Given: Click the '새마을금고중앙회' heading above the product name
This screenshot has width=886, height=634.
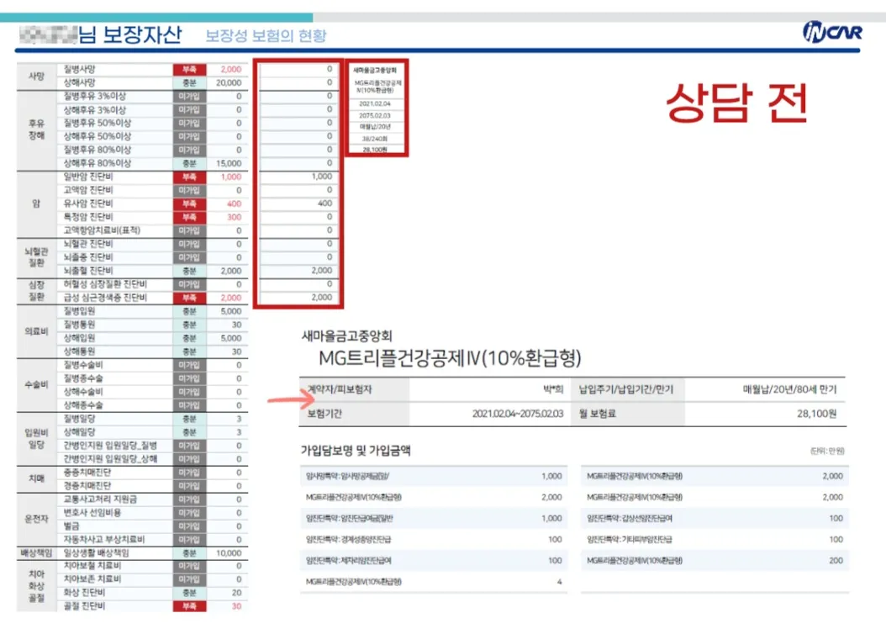Looking at the screenshot, I should 347,335.
